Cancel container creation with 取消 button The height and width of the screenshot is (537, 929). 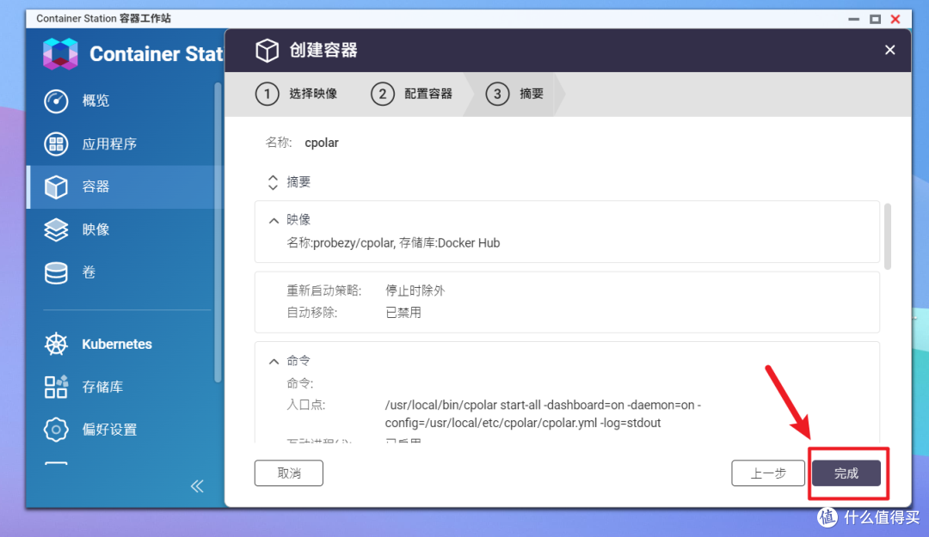[x=288, y=473]
